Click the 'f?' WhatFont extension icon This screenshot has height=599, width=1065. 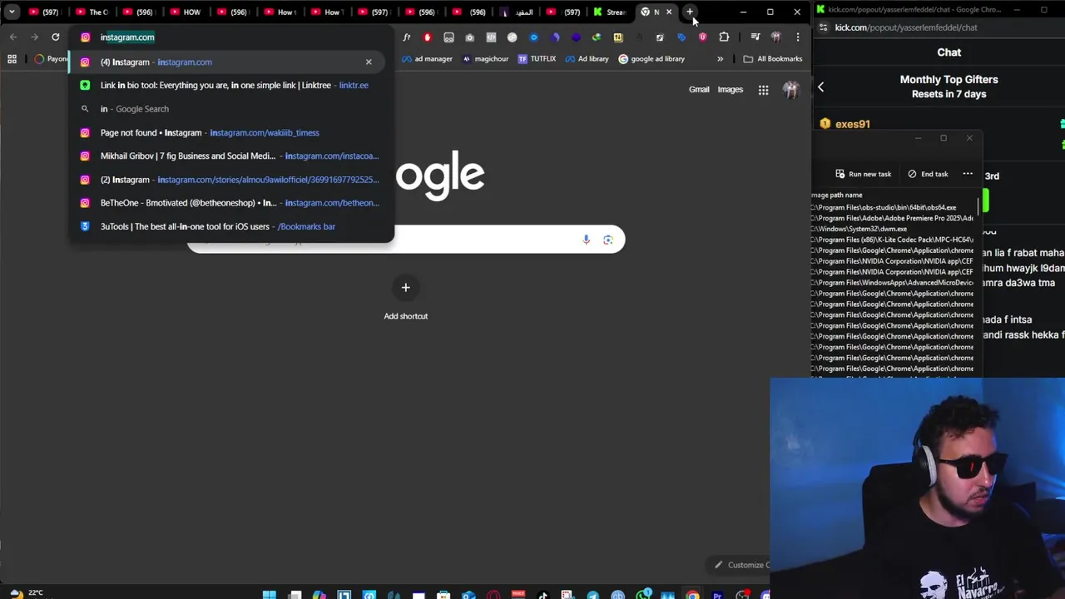pos(406,37)
